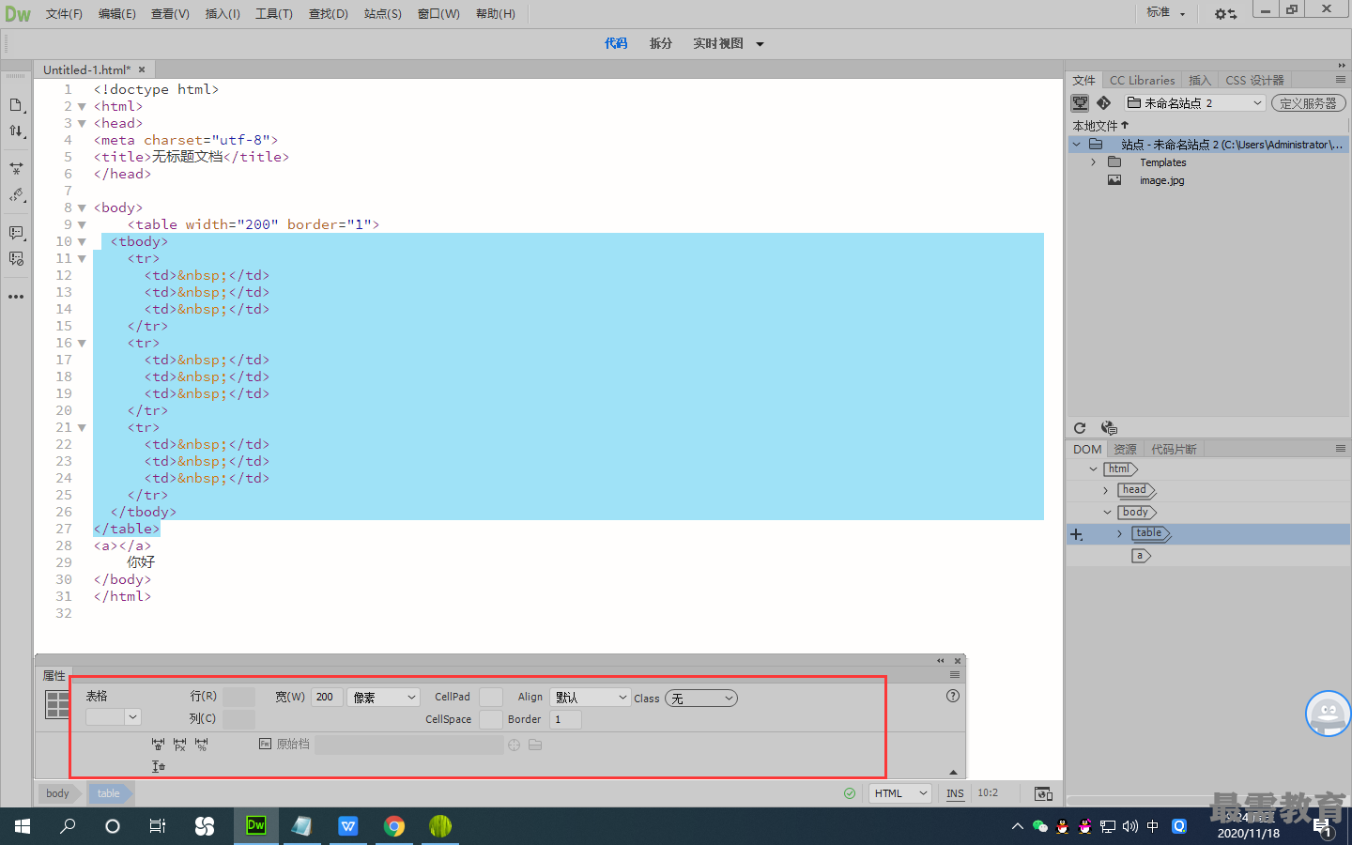Open the 站点(S) menu
This screenshot has width=1352, height=845.
pyautogui.click(x=383, y=14)
